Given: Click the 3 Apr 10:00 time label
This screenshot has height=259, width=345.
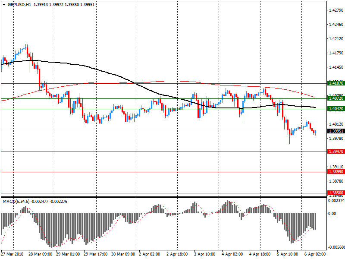Looking at the screenshot, I should 204,254.
